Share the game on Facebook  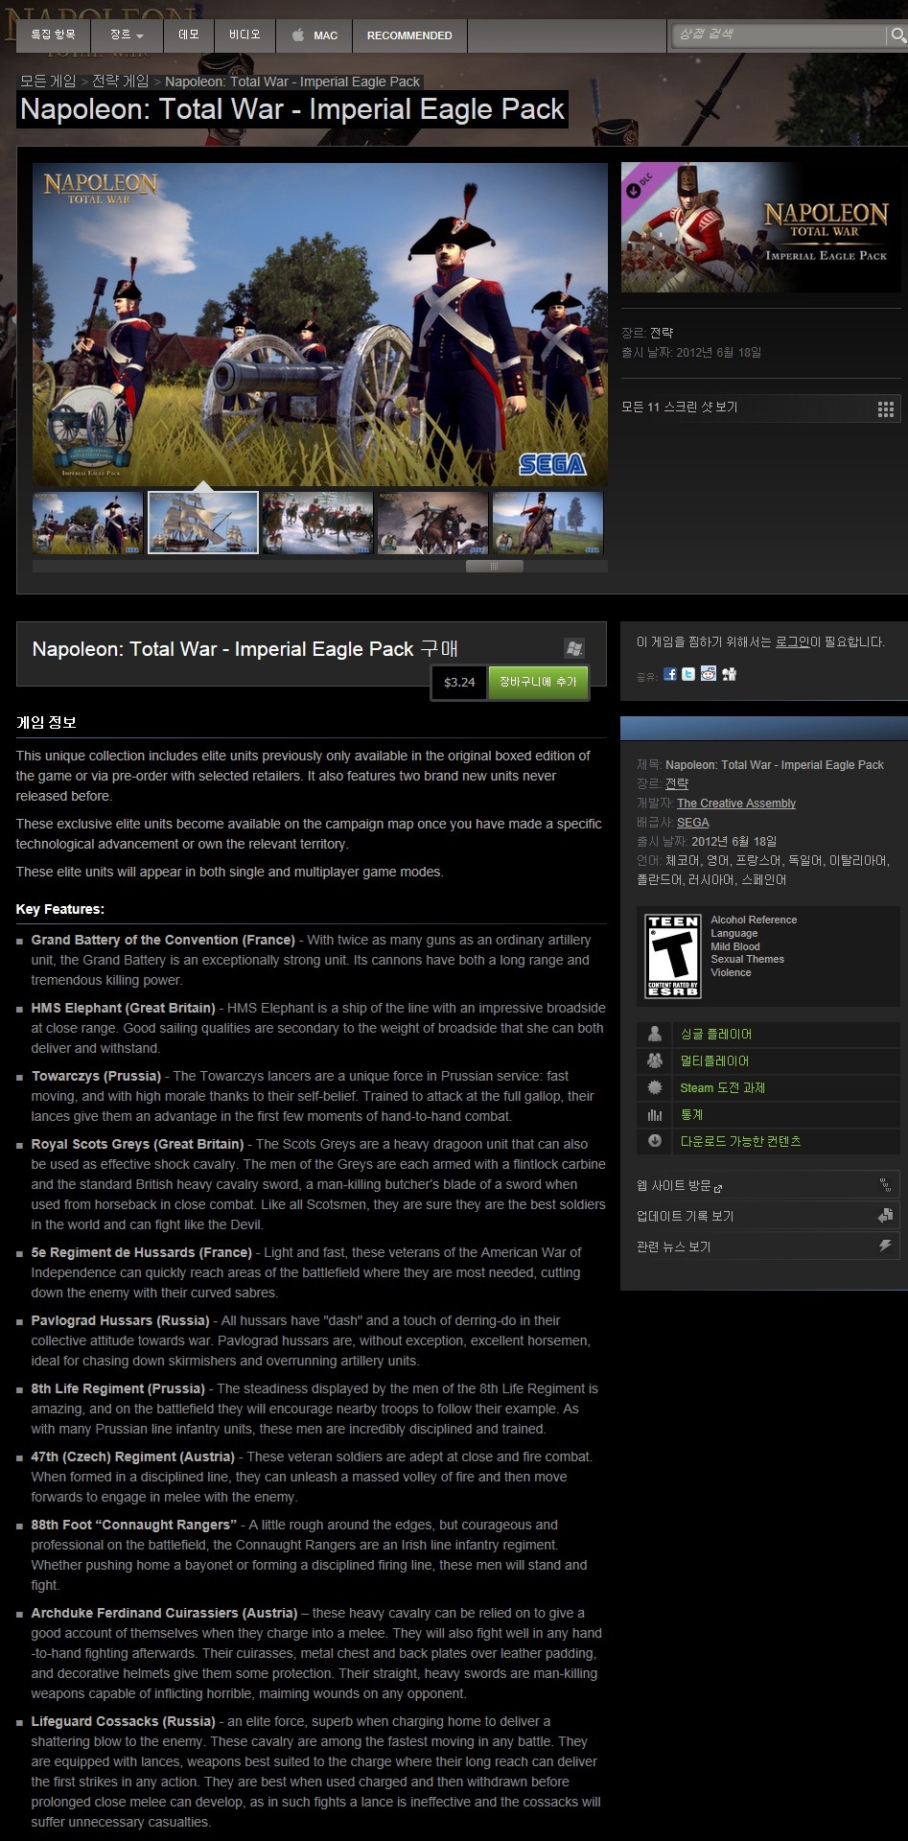(670, 674)
